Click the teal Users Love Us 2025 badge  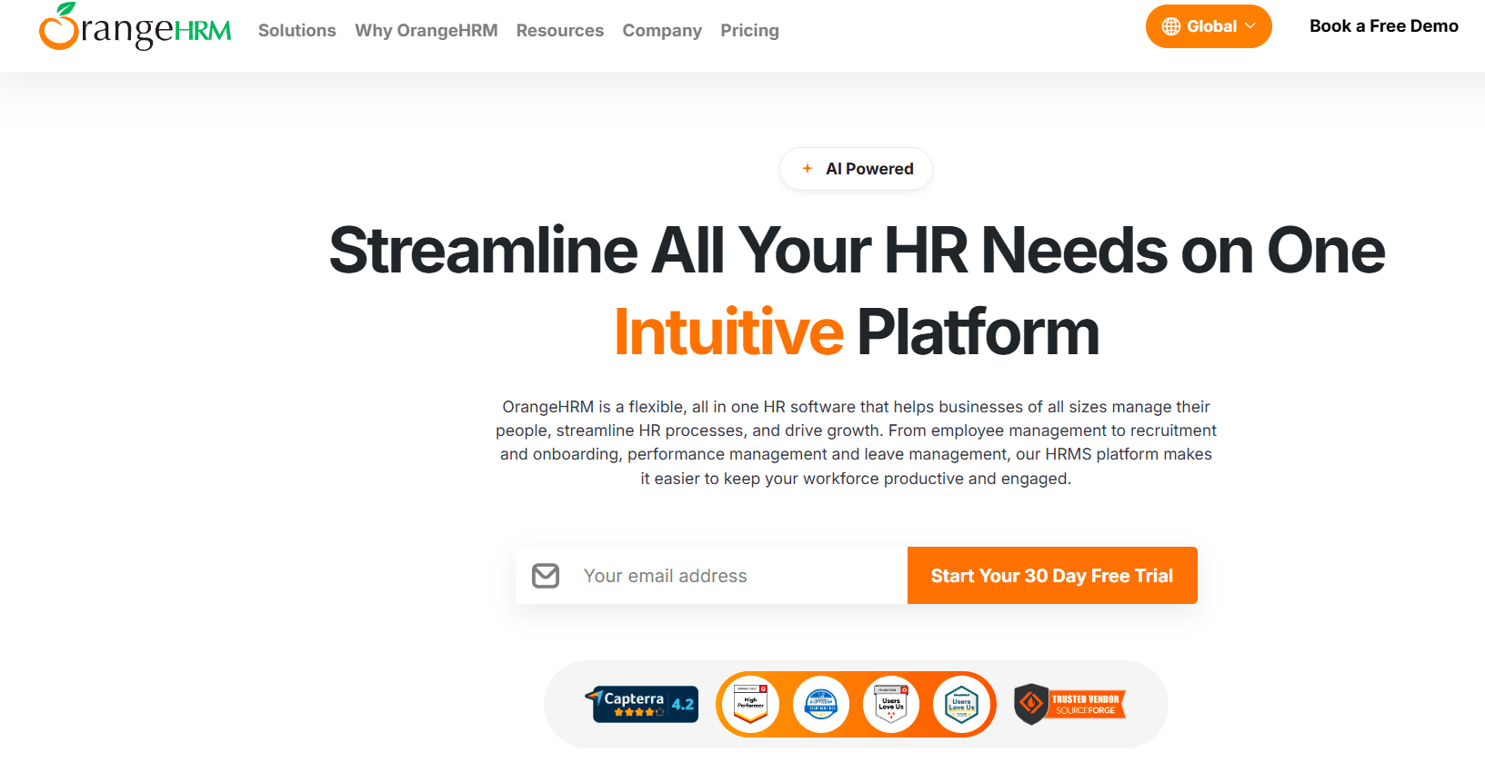click(x=961, y=704)
